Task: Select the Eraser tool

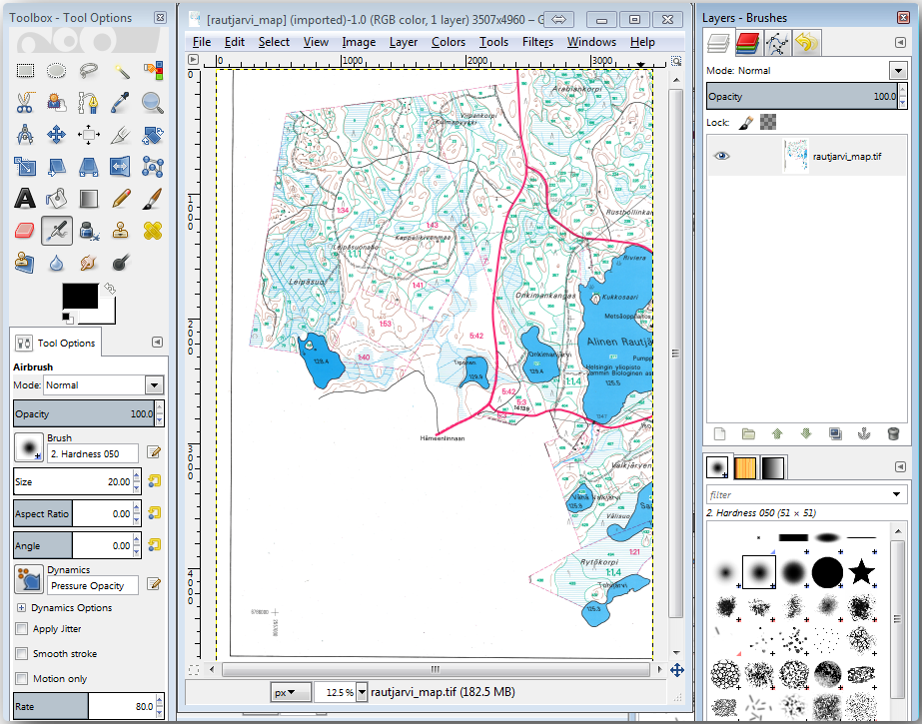Action: [25, 231]
